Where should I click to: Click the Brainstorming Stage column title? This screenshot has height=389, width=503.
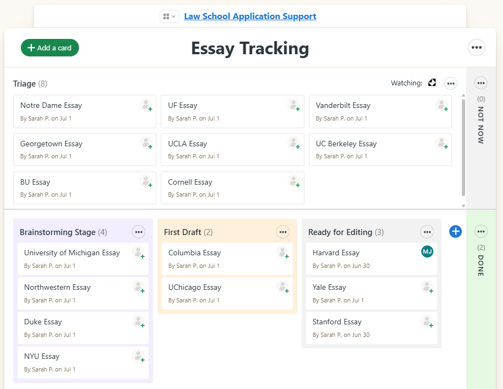click(x=58, y=232)
